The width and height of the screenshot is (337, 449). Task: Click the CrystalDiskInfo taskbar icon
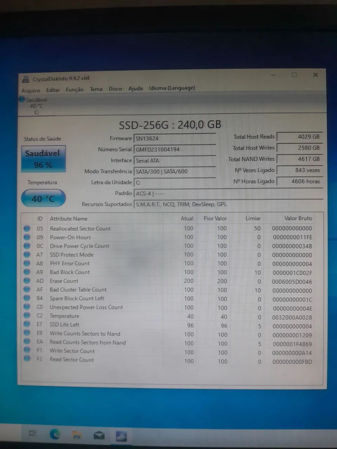(x=121, y=436)
